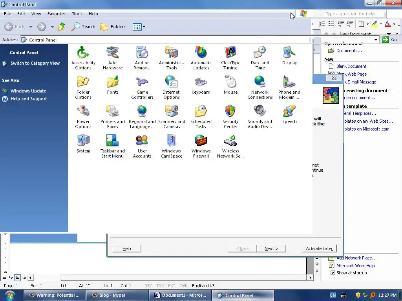Screen dimensions: 402x301
Task: Open System properties icon
Action: click(x=83, y=144)
